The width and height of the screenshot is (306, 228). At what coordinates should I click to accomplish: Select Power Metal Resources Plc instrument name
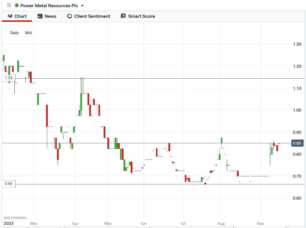click(x=49, y=6)
